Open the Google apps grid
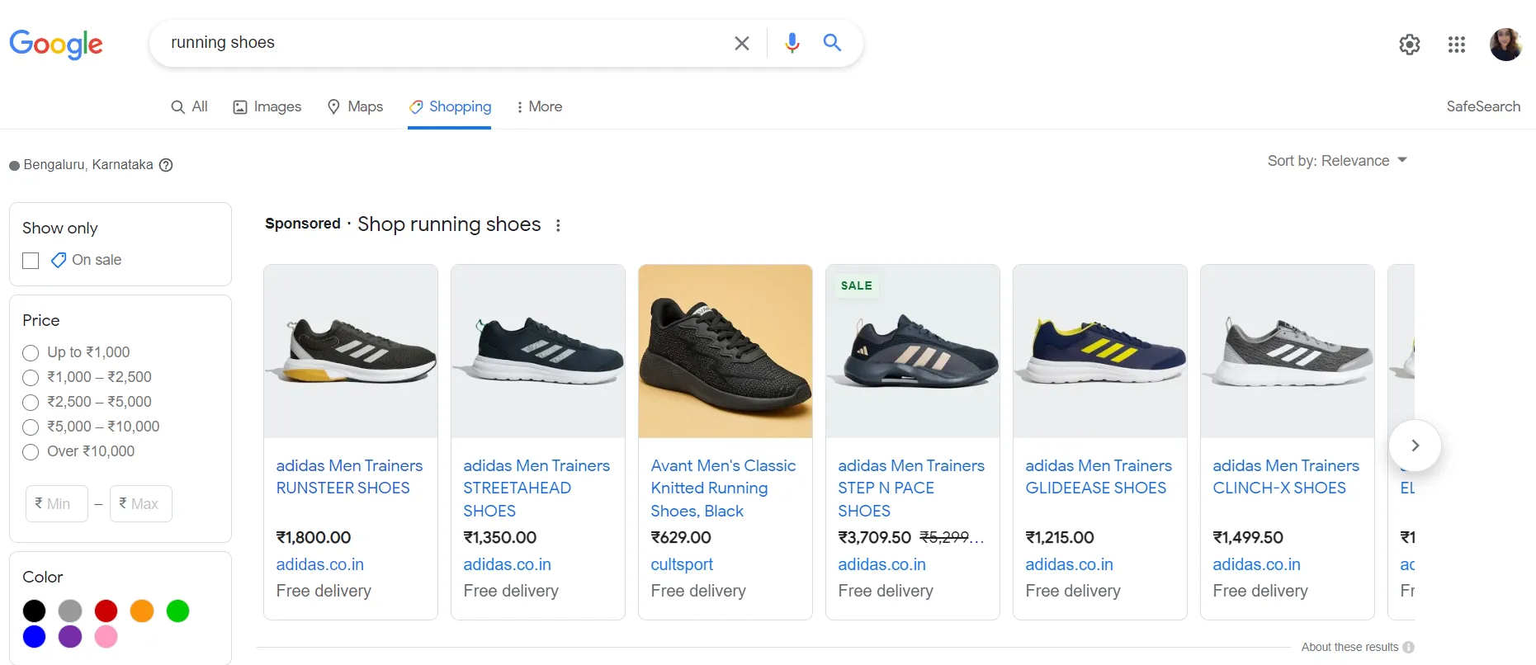 point(1457,45)
